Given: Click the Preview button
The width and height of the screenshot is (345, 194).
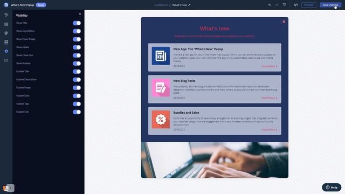Looking at the screenshot, I should (309, 5).
